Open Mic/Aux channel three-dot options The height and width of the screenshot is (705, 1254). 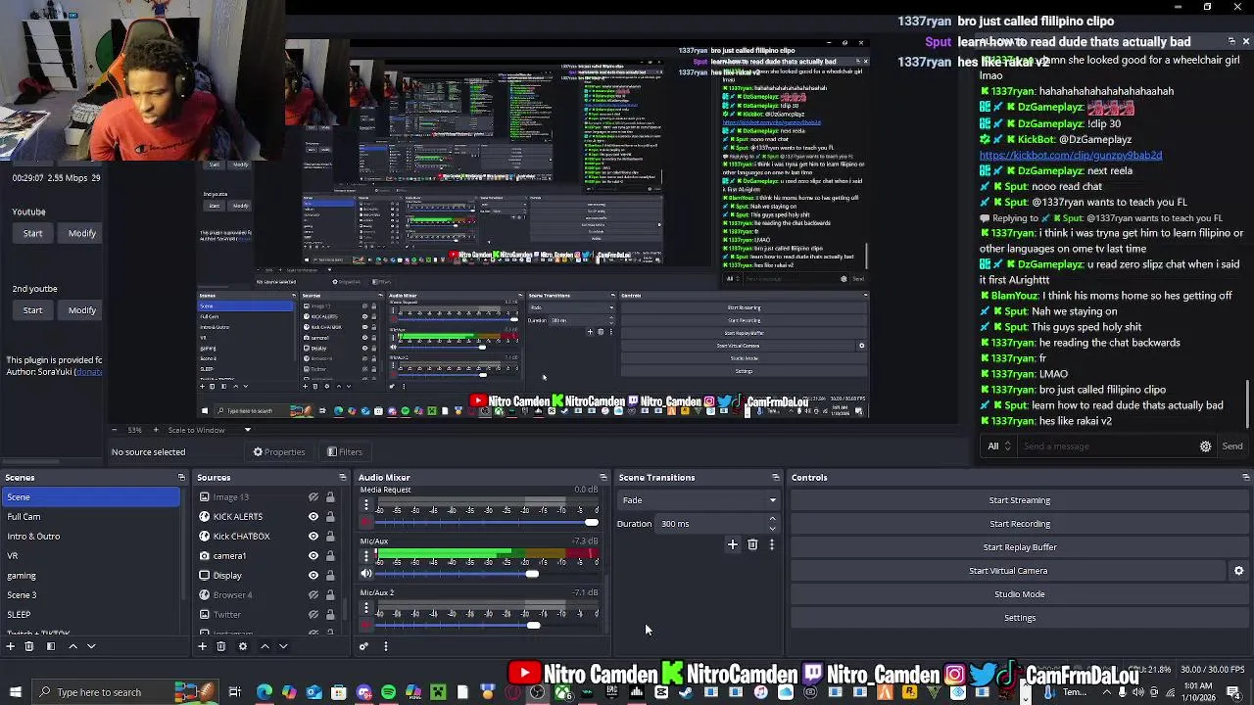(366, 557)
